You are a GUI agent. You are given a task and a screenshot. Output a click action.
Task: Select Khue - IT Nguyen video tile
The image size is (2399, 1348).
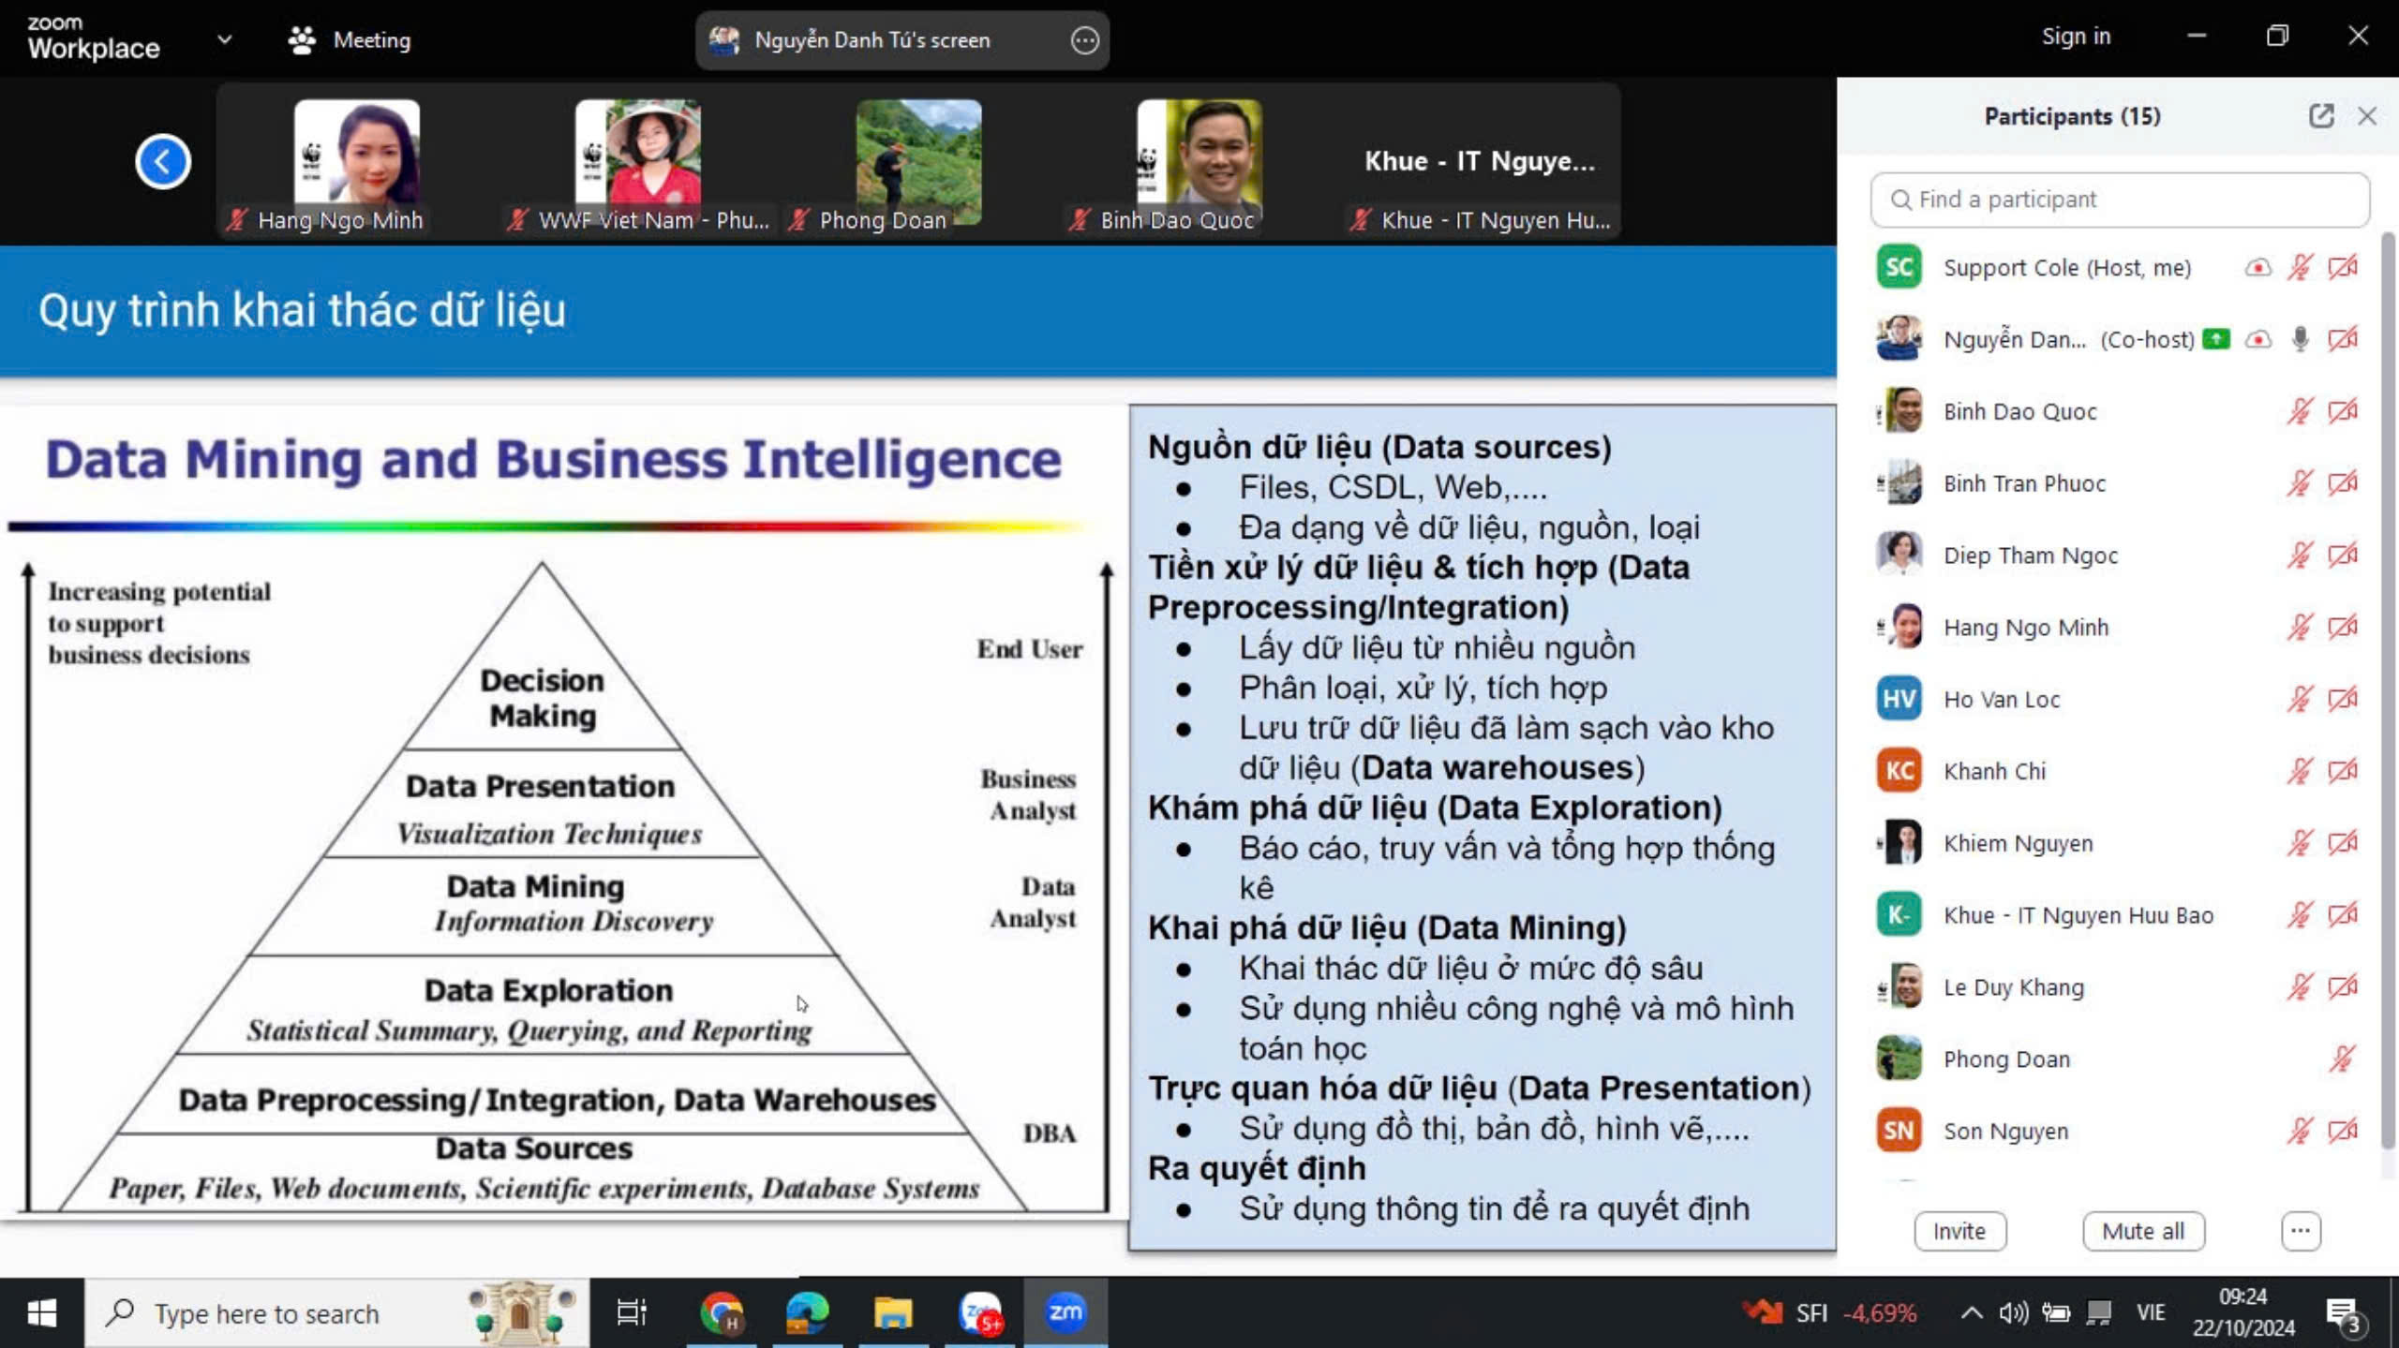coord(1481,163)
